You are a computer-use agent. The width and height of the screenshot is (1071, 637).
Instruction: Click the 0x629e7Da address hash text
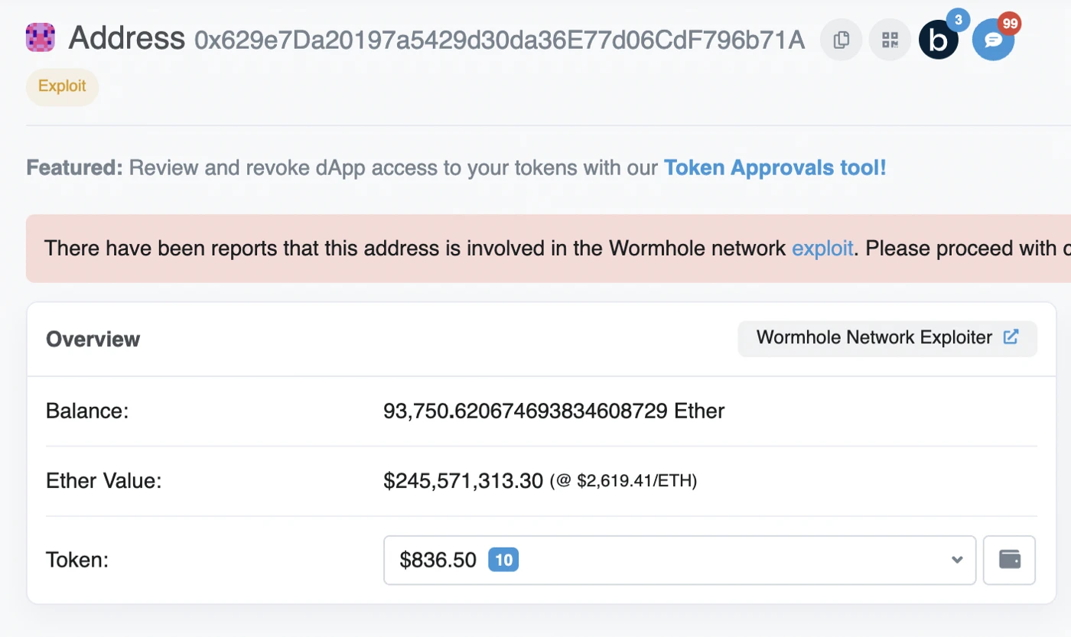click(500, 40)
